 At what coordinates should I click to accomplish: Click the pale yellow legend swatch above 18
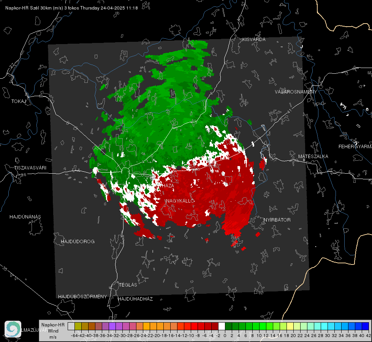click(x=290, y=326)
